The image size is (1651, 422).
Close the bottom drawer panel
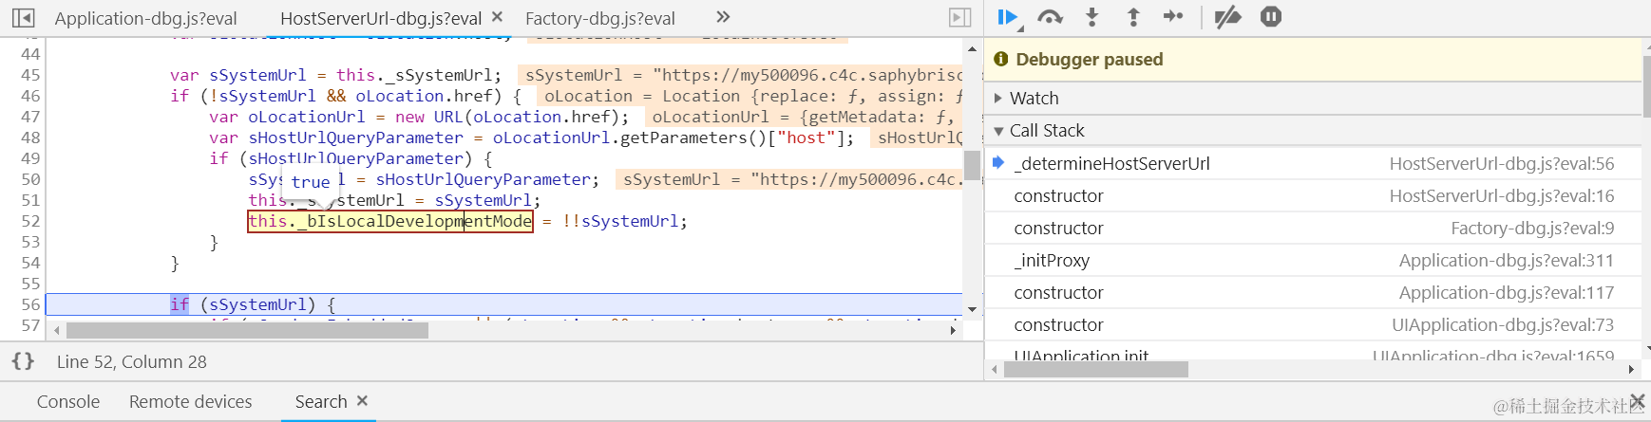(x=1637, y=401)
